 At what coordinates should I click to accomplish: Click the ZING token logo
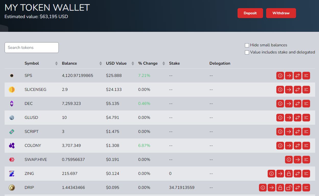[12, 174]
